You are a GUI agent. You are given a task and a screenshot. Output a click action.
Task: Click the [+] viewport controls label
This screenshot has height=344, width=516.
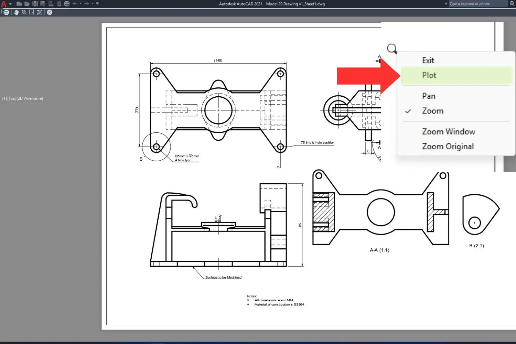[4, 98]
